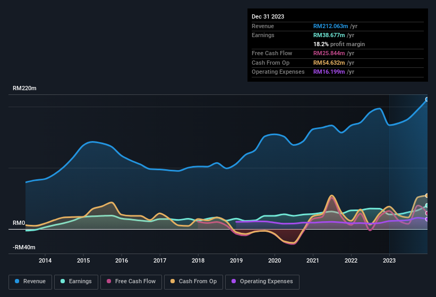Click the 18.2% profit margin text
This screenshot has width=436, height=297.
[x=339, y=44]
